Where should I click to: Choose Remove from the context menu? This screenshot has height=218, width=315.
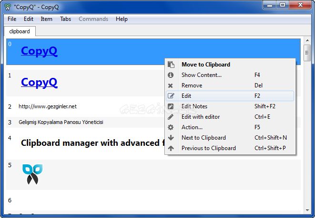point(230,85)
